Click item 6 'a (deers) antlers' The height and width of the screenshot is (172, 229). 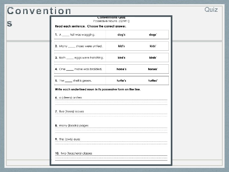[68, 97]
